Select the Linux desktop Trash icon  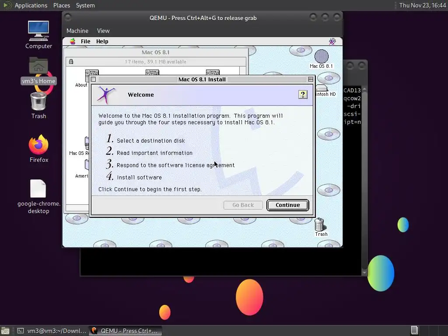tap(38, 106)
